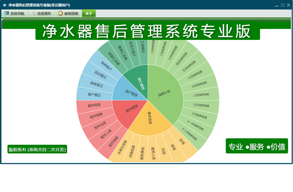
Task: Open the 安装汇总表 segment
Action: click(x=114, y=59)
